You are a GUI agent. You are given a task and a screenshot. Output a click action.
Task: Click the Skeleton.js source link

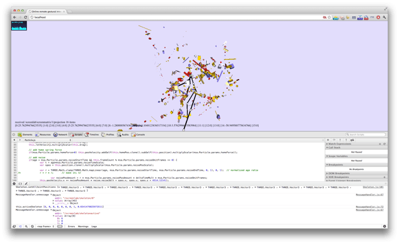pos(373,187)
